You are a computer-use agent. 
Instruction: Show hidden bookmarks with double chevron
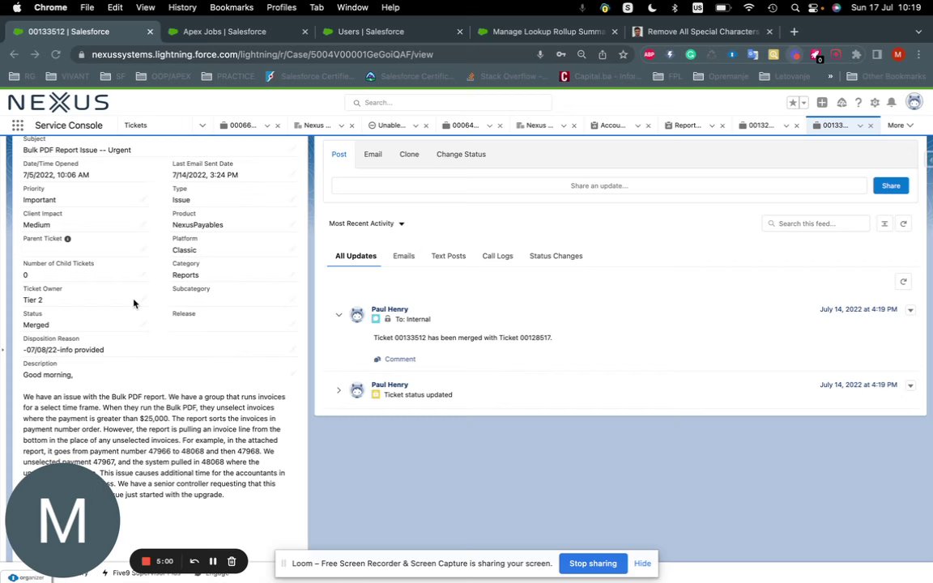(830, 76)
